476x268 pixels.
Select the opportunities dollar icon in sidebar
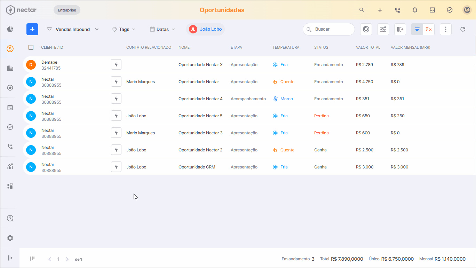[10, 49]
